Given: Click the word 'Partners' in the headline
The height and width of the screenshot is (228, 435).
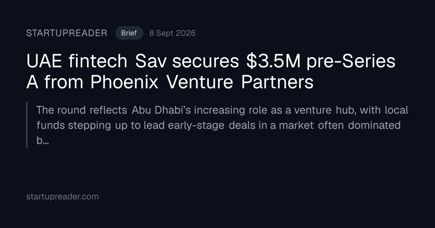Looking at the screenshot, I should tap(277, 82).
